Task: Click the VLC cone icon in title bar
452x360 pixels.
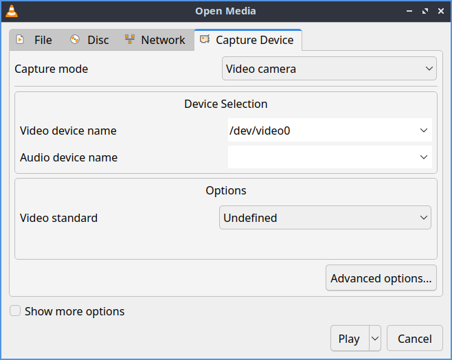Action: coord(12,10)
